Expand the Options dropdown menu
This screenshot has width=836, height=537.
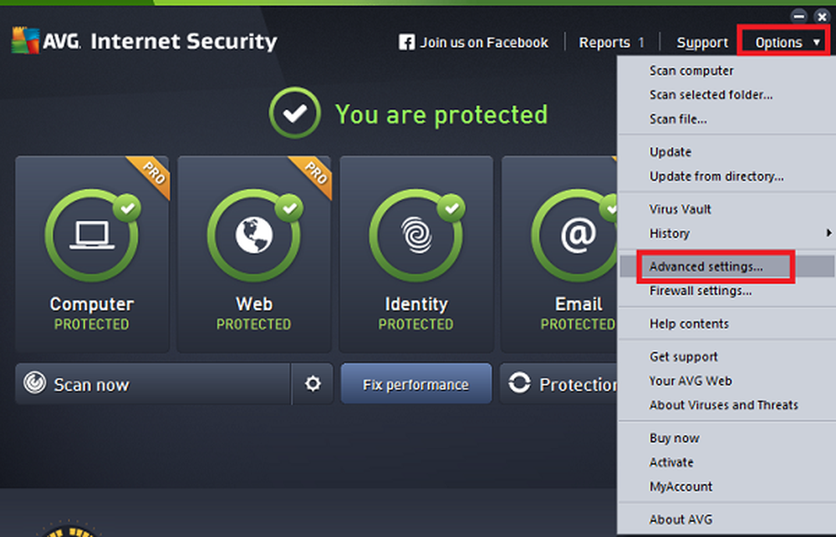tap(786, 42)
